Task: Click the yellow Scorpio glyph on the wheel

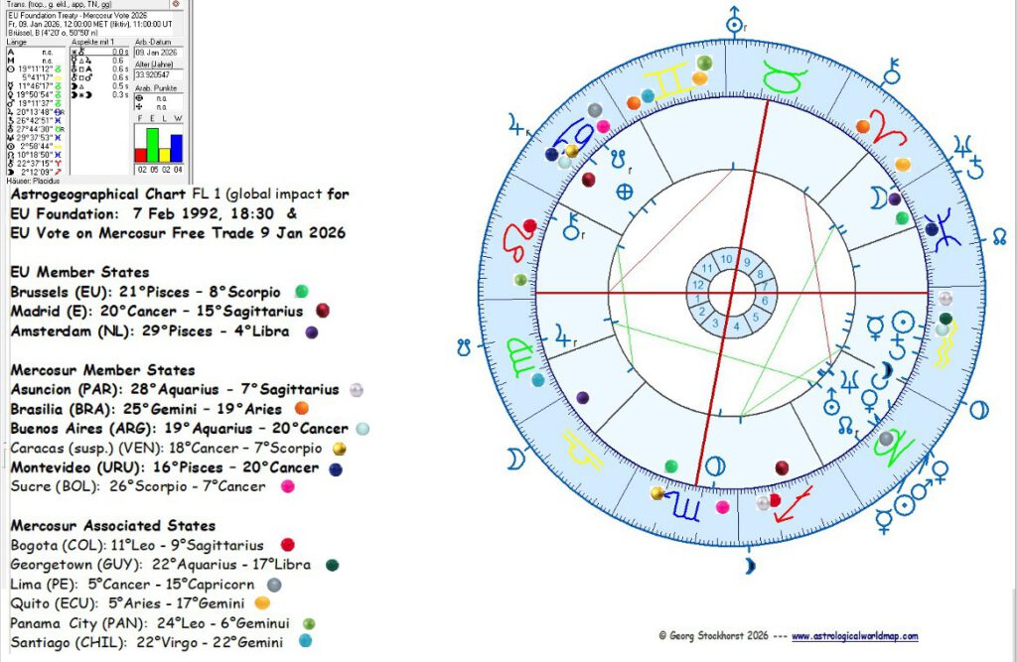Action: point(684,506)
